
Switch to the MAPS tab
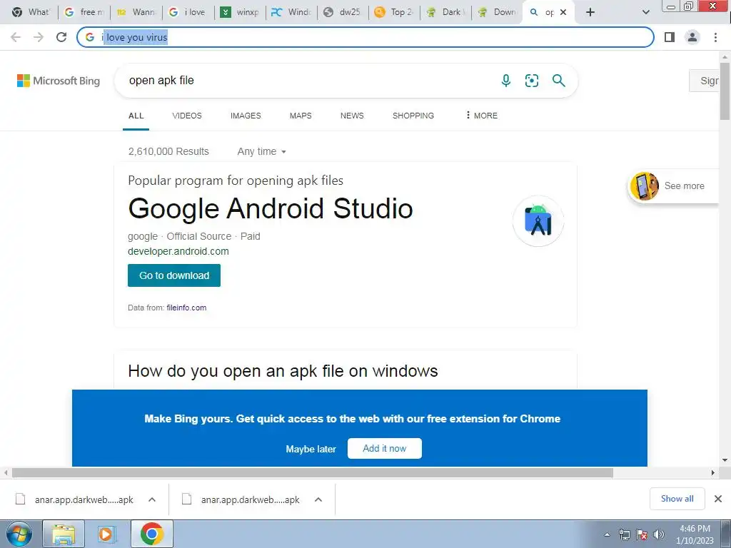301,116
